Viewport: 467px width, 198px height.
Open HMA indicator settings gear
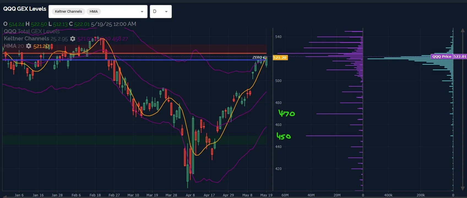pyautogui.click(x=29, y=46)
